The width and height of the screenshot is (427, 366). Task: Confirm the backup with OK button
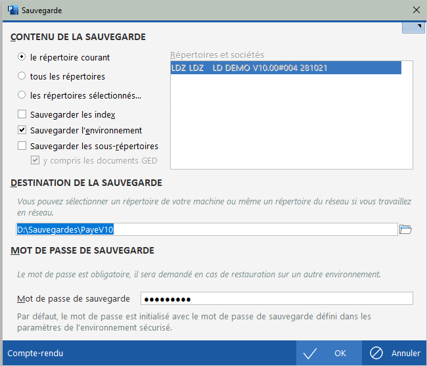(328, 354)
